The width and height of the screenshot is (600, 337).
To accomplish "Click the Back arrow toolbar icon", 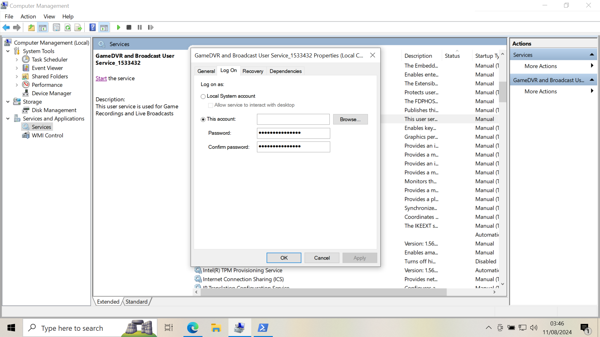I will 6,27.
